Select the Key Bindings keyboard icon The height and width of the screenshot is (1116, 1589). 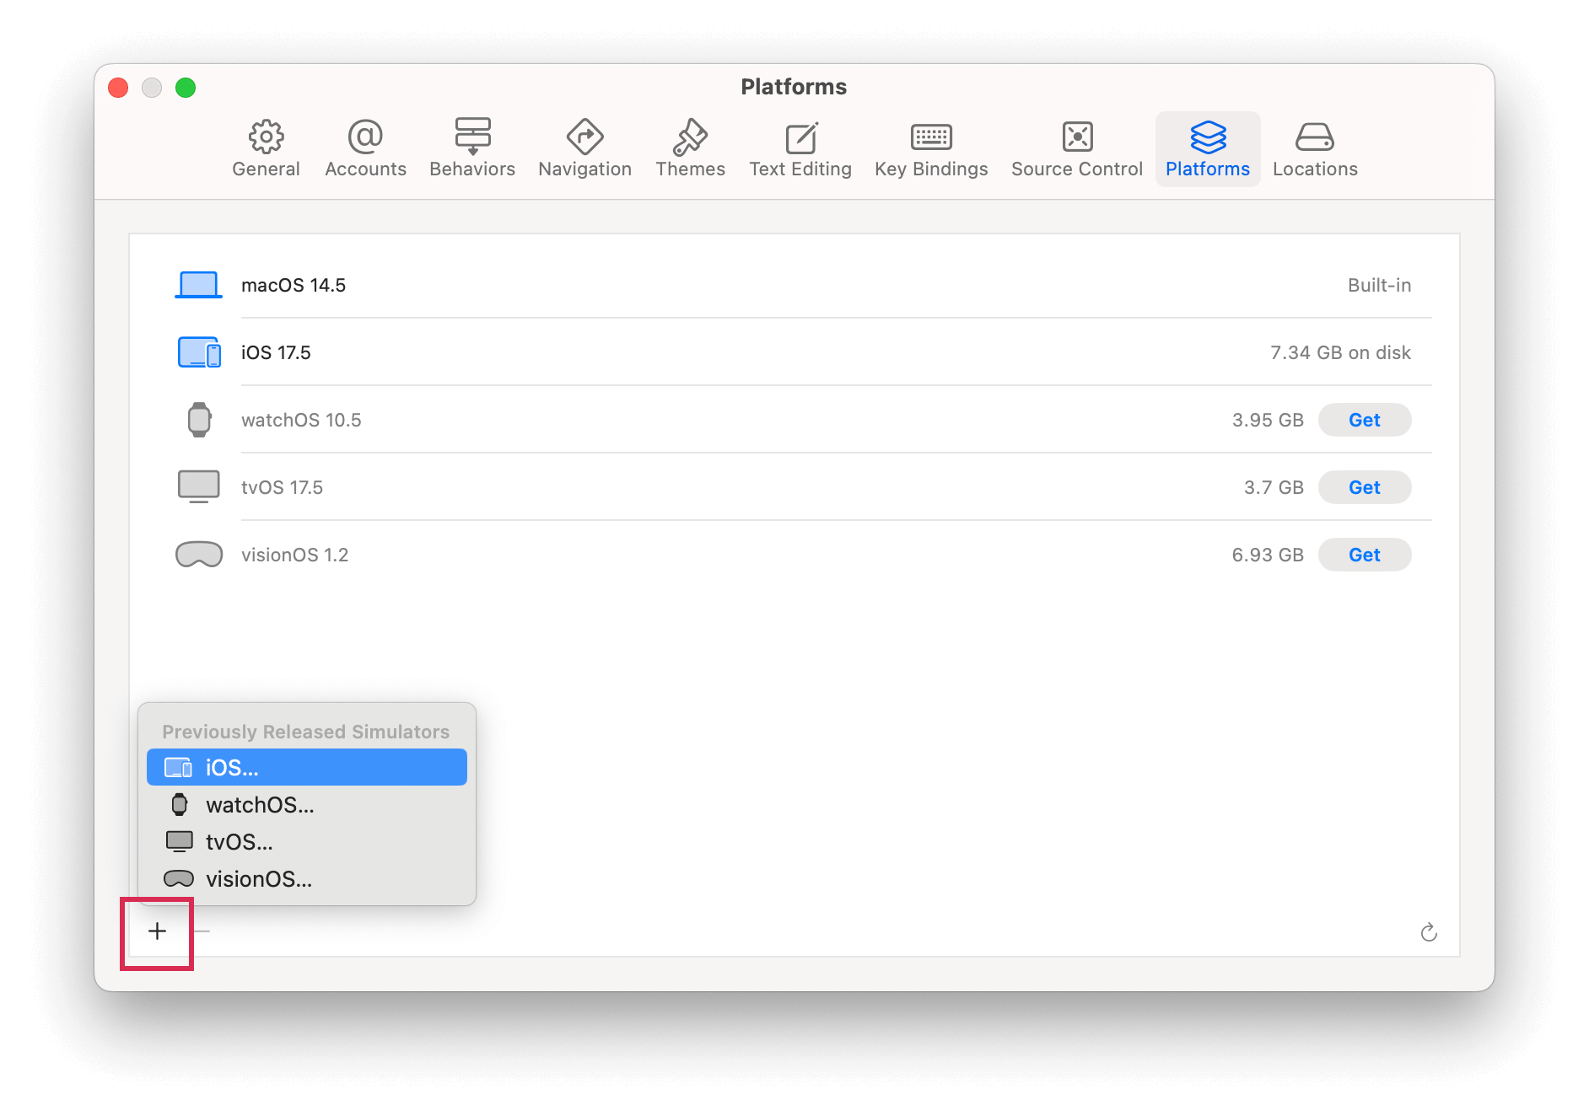click(931, 137)
